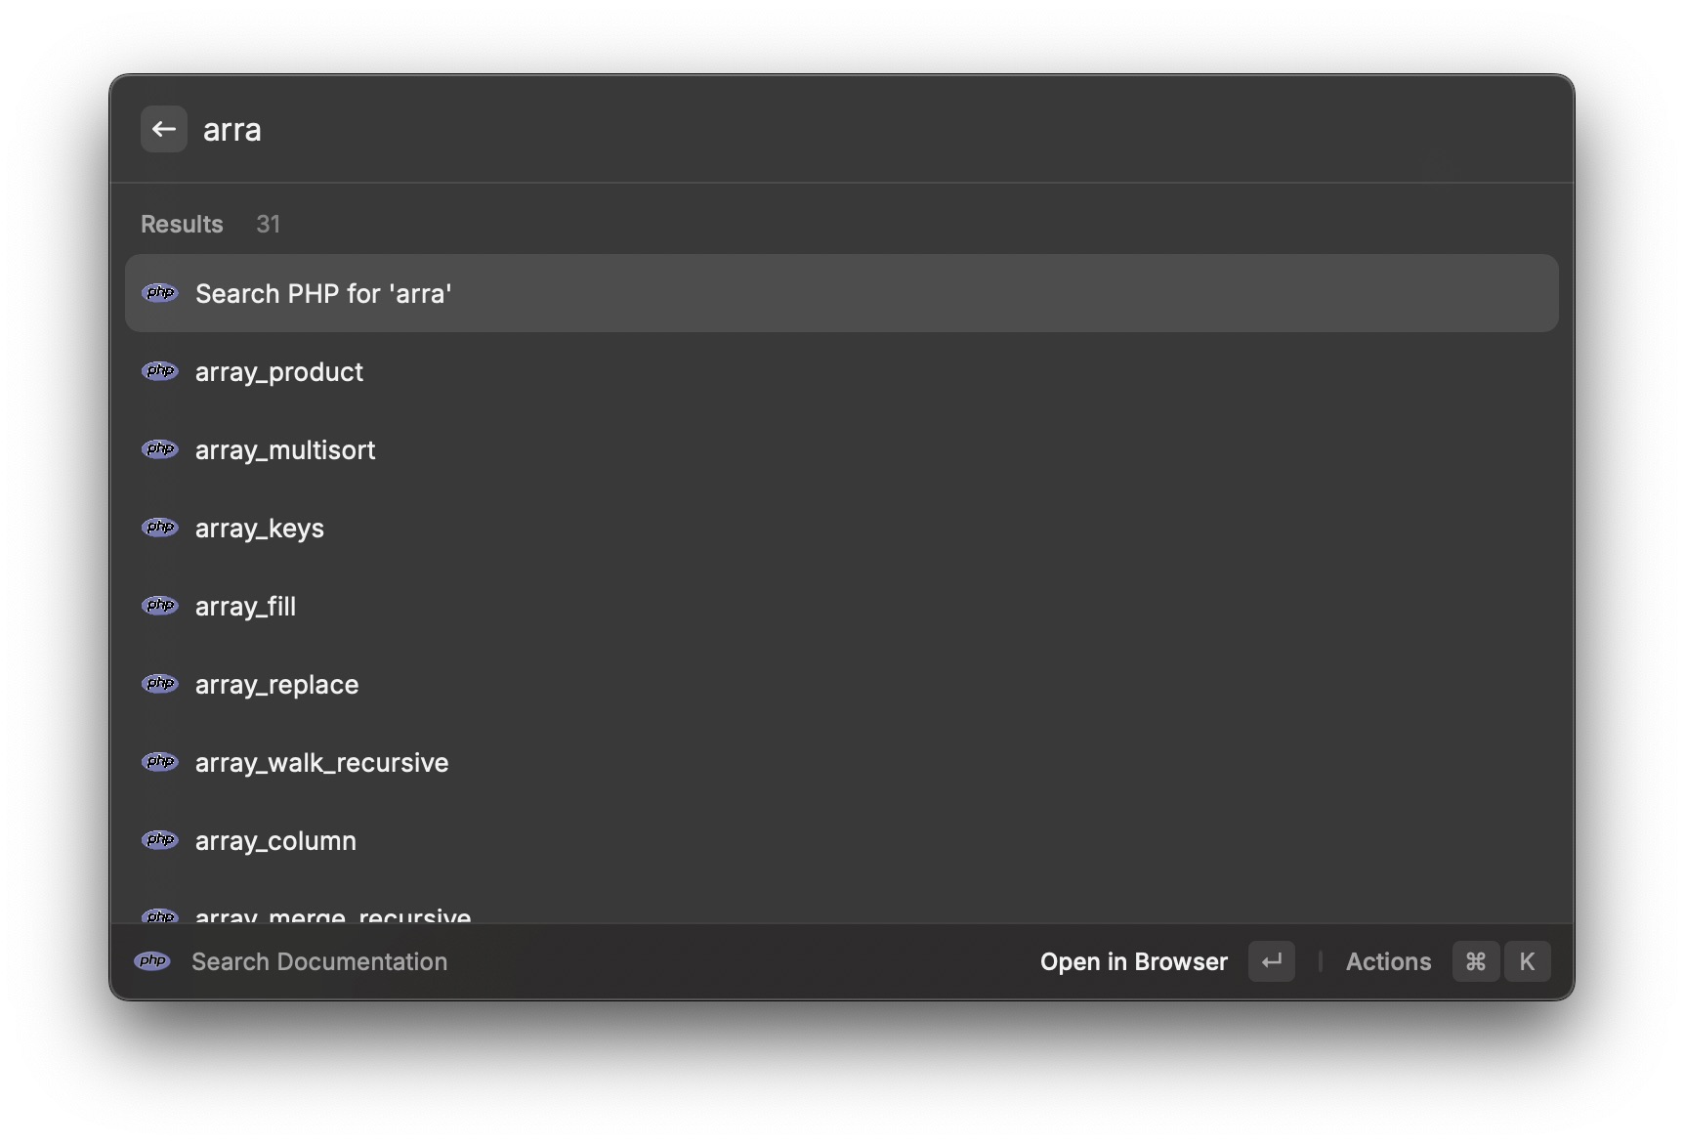This screenshot has width=1684, height=1145.
Task: Click PHP icon next to array_fill
Action: pos(160,606)
